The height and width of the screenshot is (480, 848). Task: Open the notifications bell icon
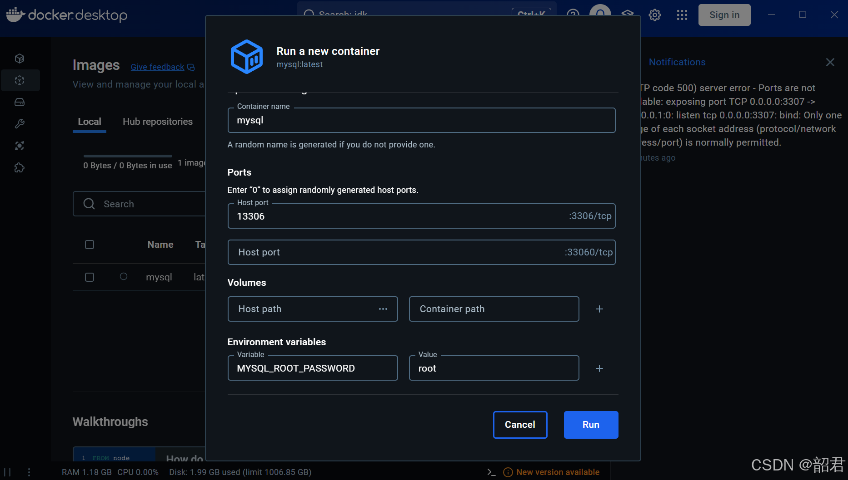coord(600,12)
